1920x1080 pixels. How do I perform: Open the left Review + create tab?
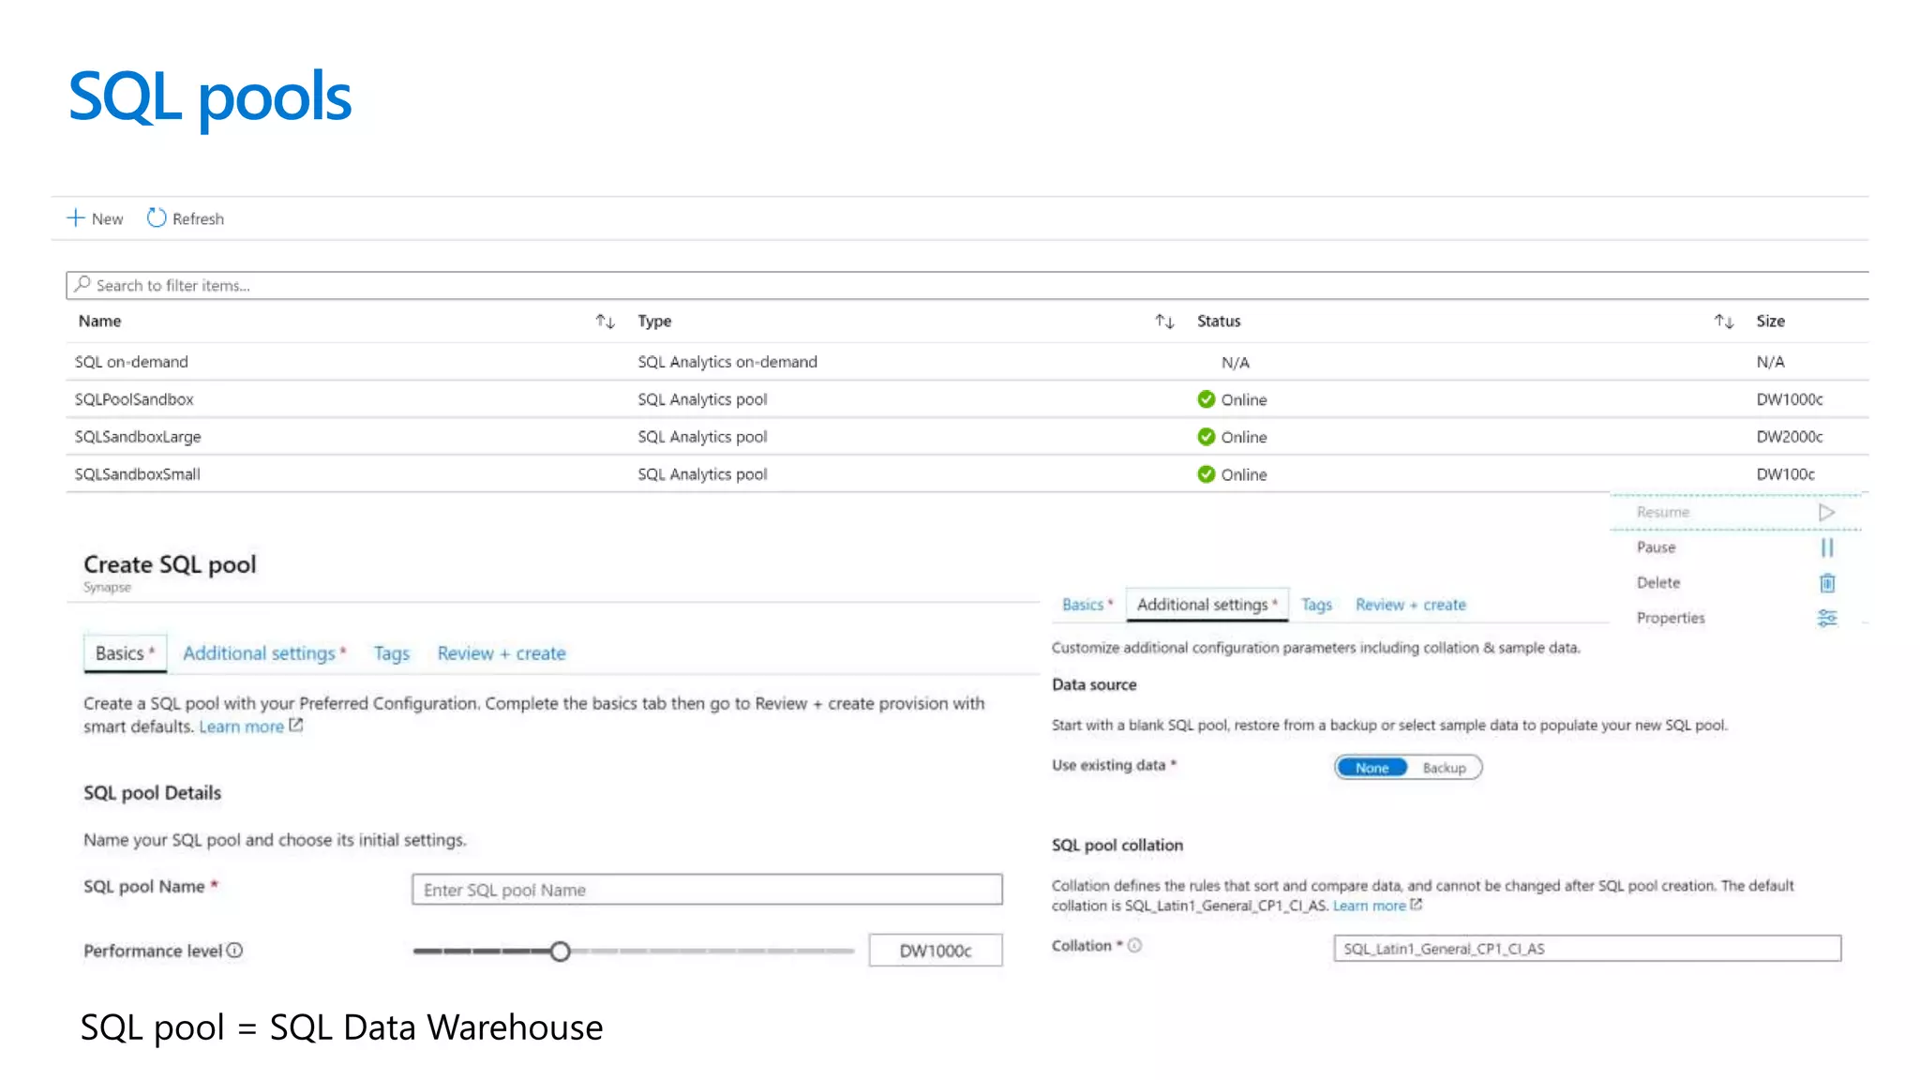tap(502, 653)
